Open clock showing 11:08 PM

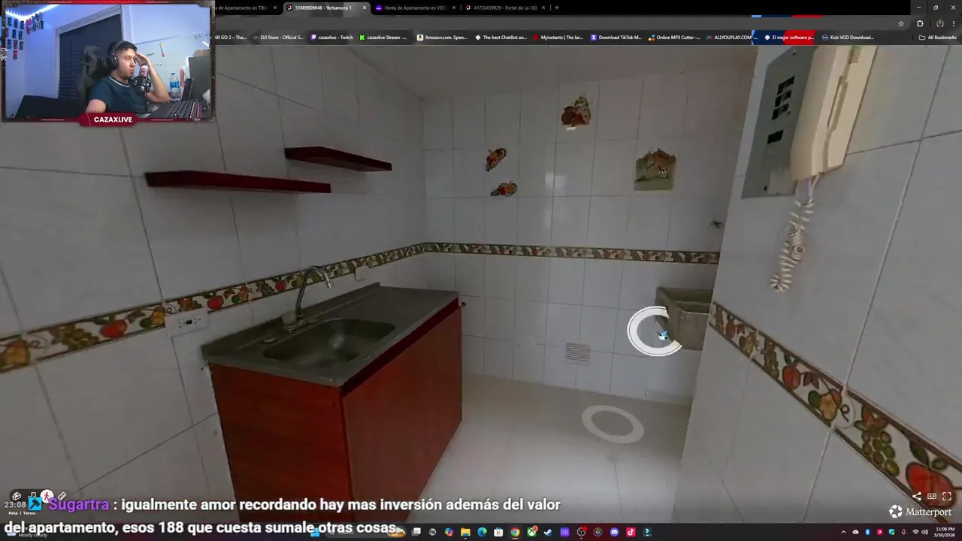pyautogui.click(x=945, y=532)
